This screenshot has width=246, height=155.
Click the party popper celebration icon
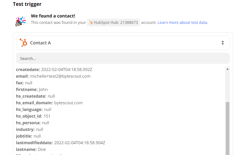[x=20, y=21]
